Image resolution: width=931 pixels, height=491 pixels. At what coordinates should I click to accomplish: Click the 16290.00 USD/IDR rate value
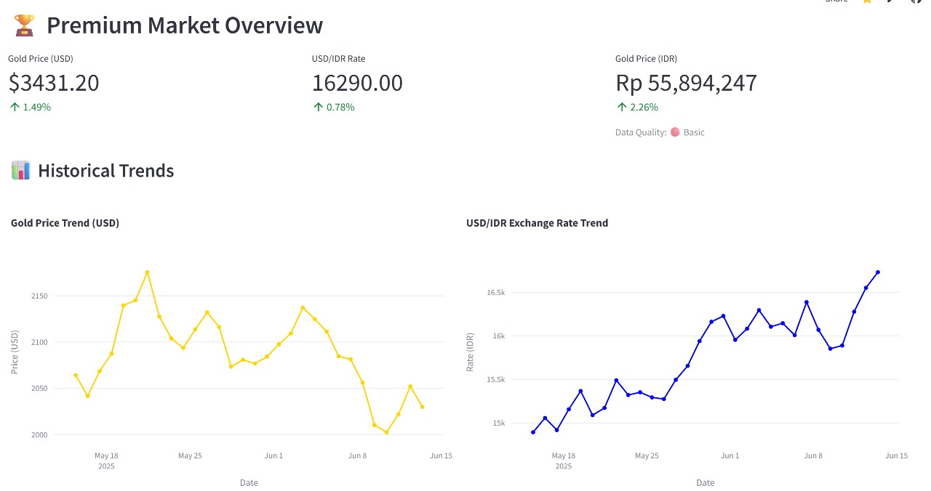click(x=357, y=83)
